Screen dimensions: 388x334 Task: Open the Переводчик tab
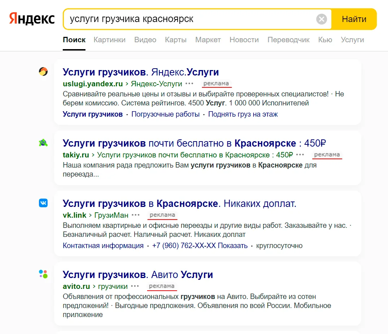tap(288, 40)
